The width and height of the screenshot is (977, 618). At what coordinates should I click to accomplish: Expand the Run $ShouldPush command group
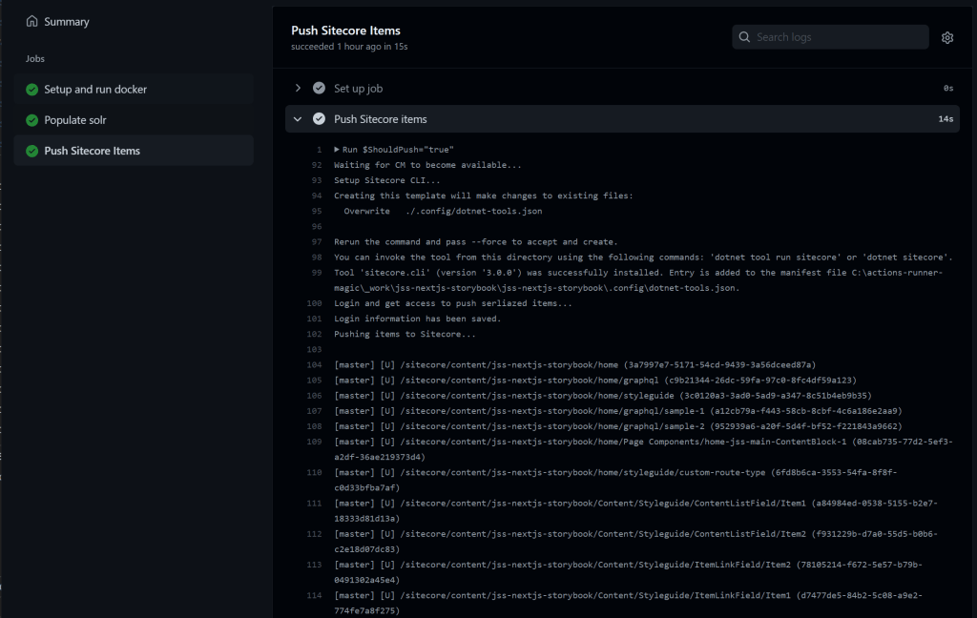click(337, 150)
